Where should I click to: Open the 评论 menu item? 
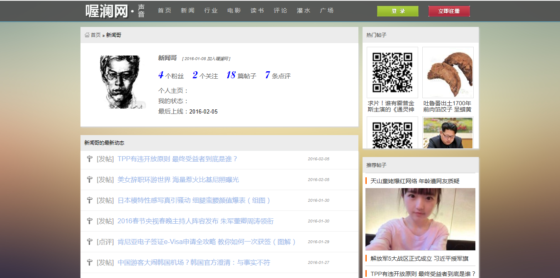click(281, 10)
